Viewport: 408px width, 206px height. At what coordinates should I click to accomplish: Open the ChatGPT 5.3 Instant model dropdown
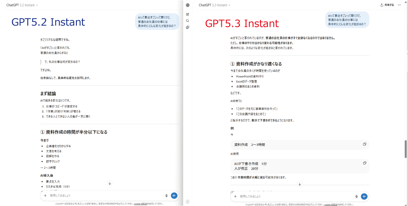pos(214,5)
